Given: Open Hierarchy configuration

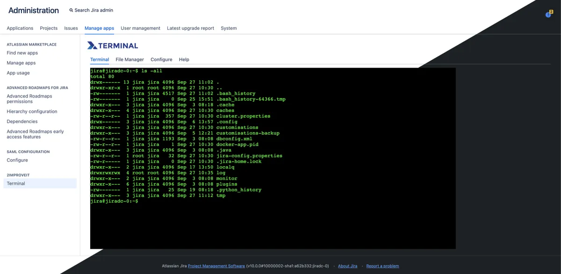Looking at the screenshot, I should (32, 112).
